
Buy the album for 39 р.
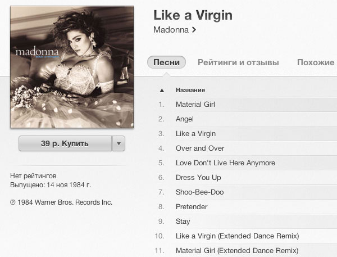tap(65, 143)
